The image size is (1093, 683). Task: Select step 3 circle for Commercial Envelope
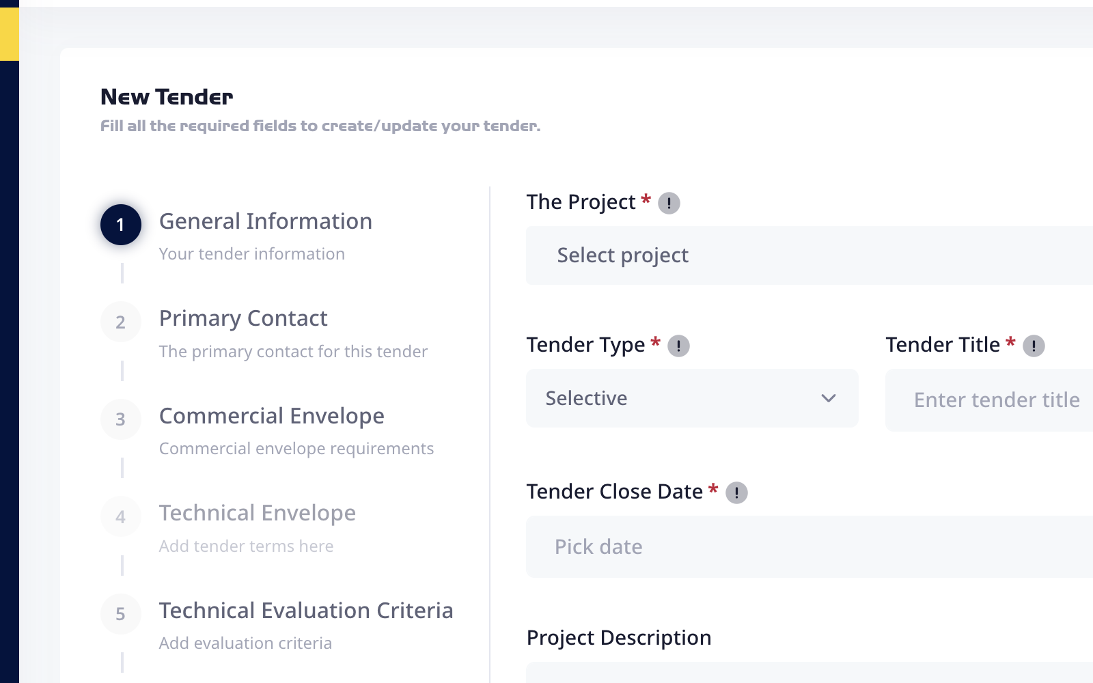click(x=121, y=419)
